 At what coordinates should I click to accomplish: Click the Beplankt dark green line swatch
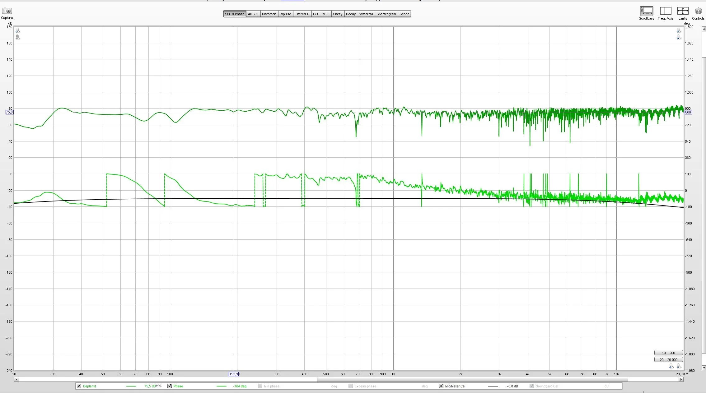pyautogui.click(x=131, y=386)
